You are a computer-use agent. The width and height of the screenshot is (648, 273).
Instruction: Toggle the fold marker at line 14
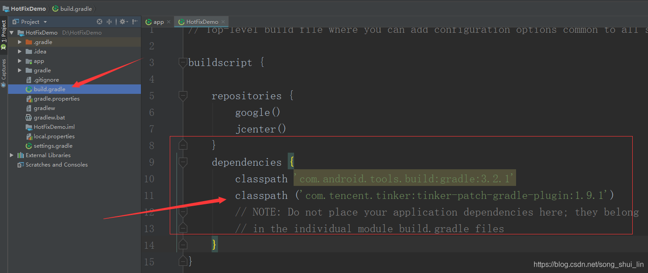click(183, 245)
